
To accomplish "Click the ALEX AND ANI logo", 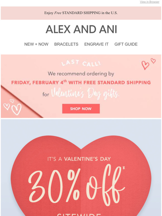I will (x=81, y=29).
